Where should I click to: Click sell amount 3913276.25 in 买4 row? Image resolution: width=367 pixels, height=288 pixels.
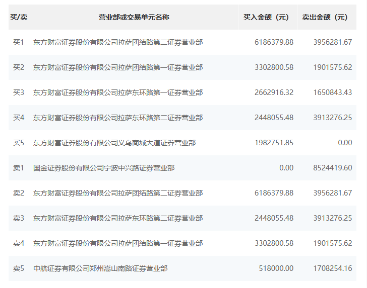click(333, 118)
